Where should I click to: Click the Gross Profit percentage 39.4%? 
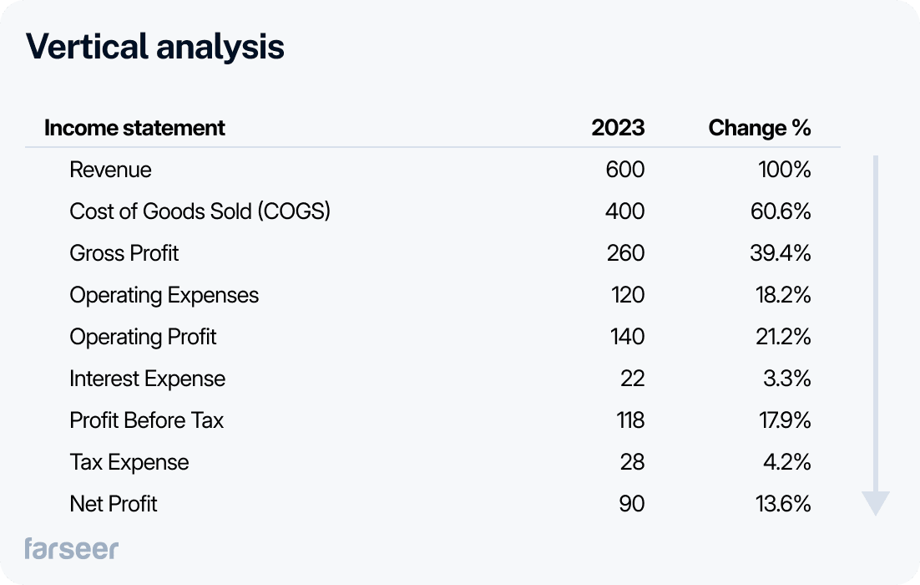click(x=780, y=253)
